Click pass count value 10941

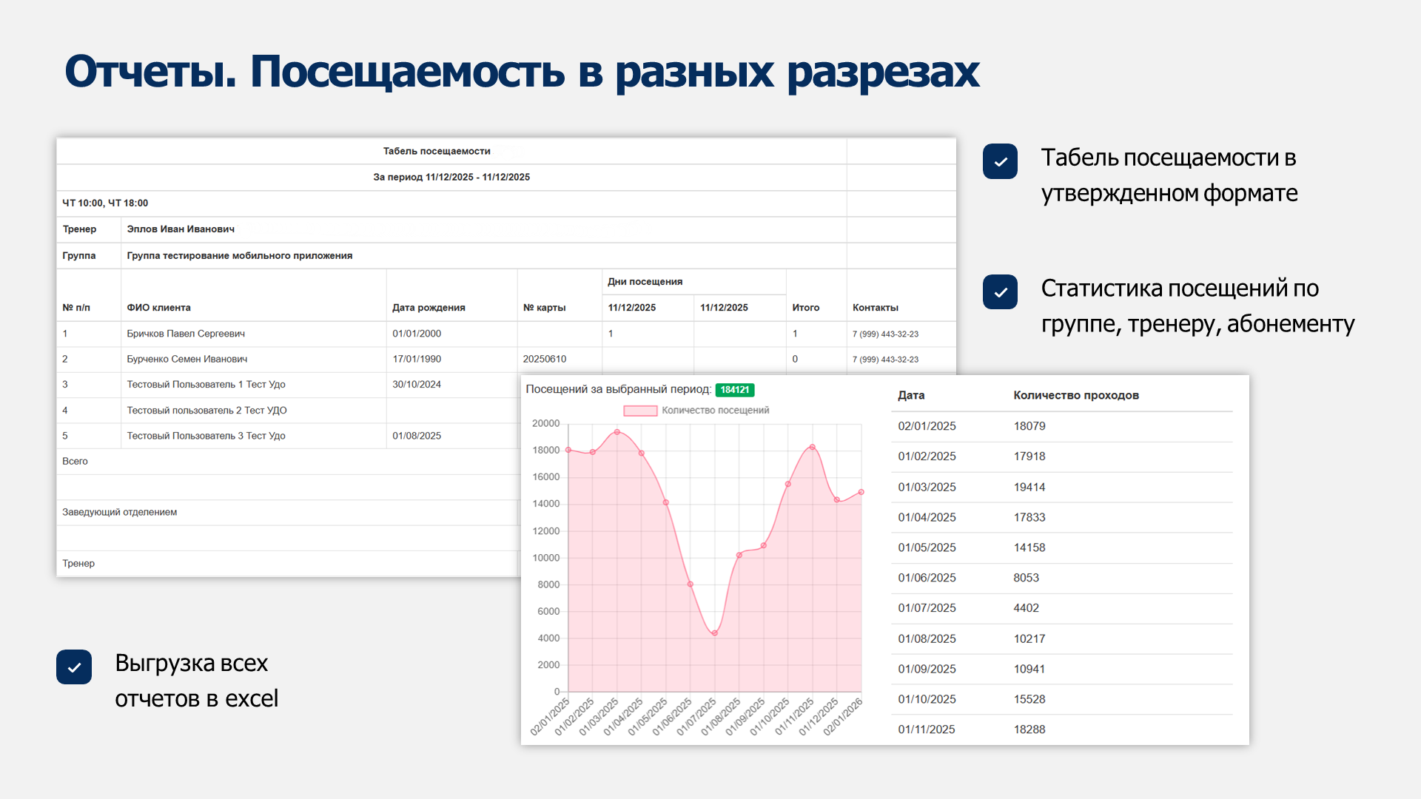1029,669
